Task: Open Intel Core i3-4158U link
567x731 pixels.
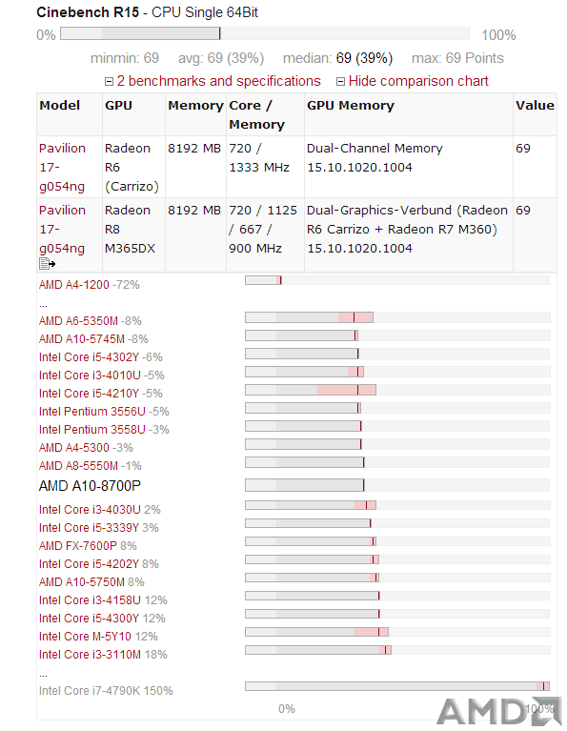Action: tap(90, 600)
